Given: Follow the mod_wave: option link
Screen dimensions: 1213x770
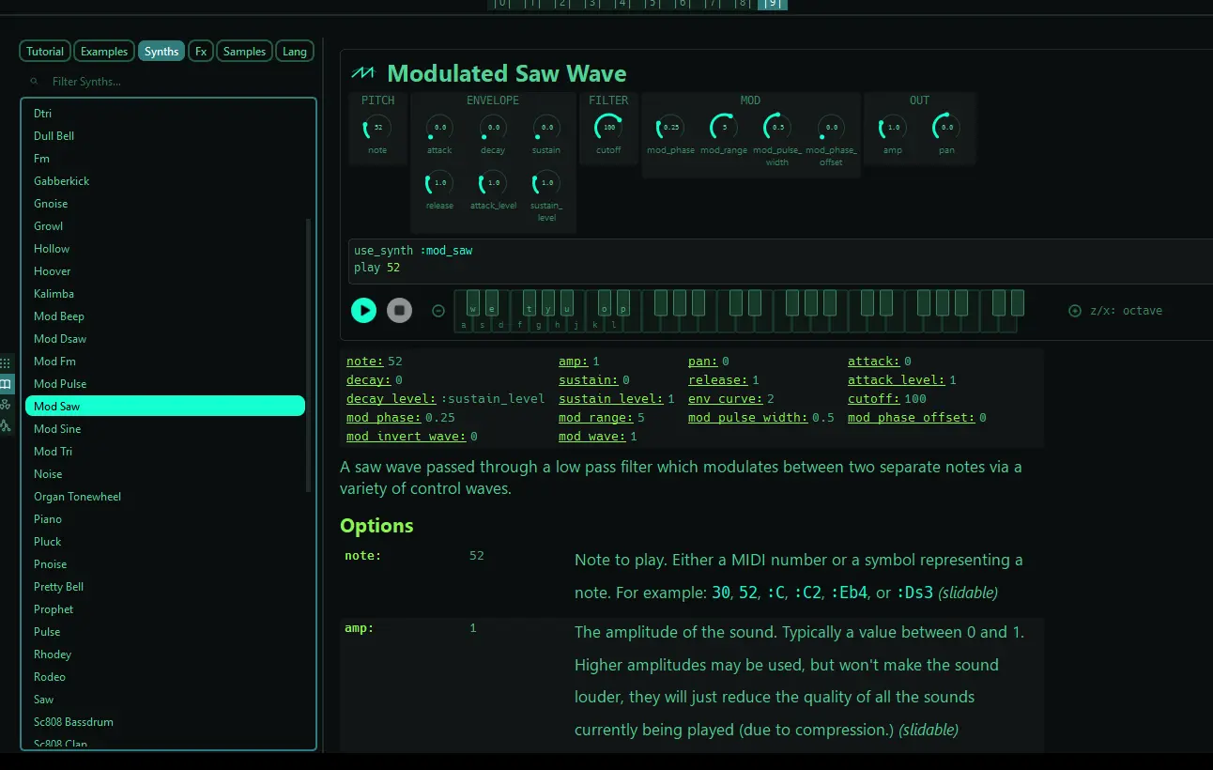Looking at the screenshot, I should tap(592, 437).
